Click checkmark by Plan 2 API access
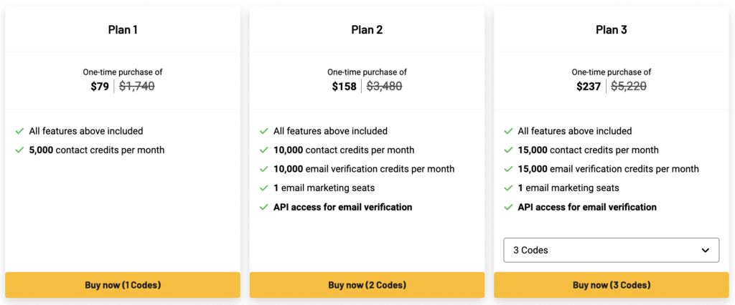Screen dimensions: 735x305 coord(263,208)
